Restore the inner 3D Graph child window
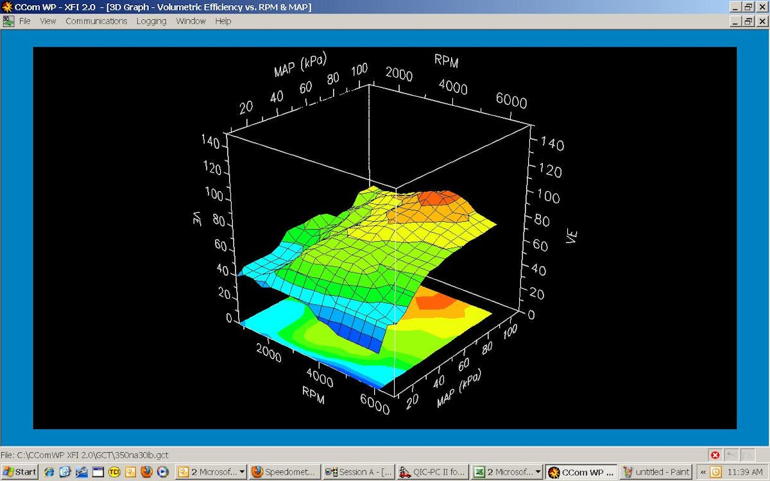Image resolution: width=770 pixels, height=481 pixels. tap(748, 21)
